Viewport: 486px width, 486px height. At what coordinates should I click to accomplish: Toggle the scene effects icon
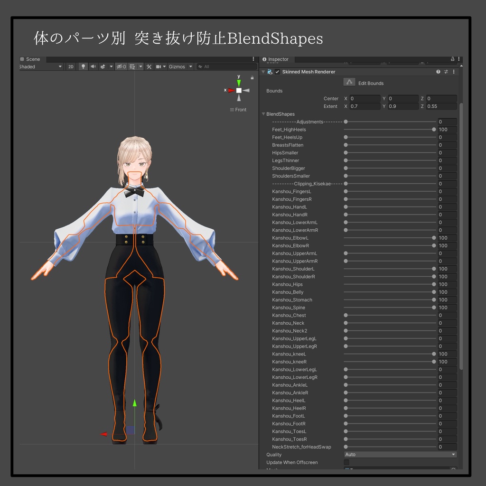click(x=103, y=66)
